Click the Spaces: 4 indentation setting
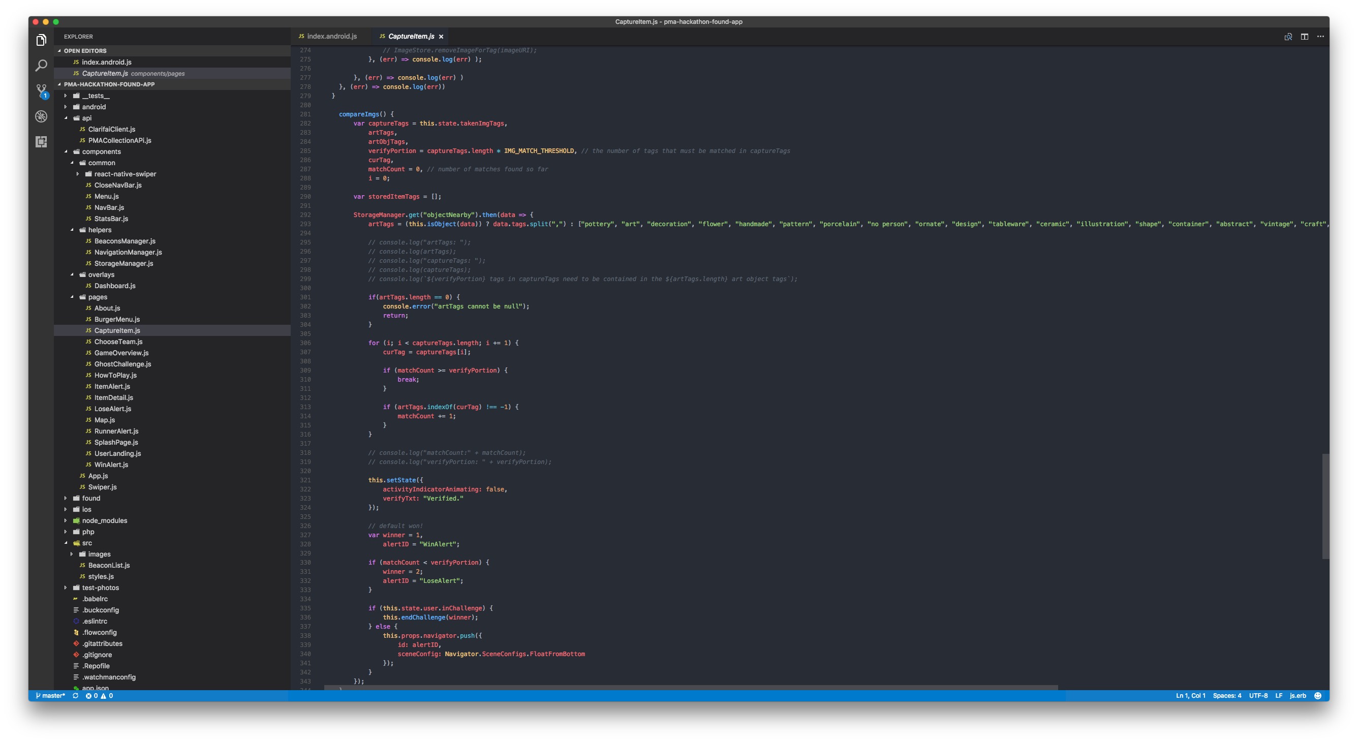The width and height of the screenshot is (1358, 742). [1227, 696]
